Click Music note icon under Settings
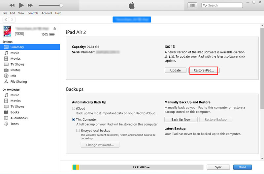Viewport: 264px width, 174px height. coord(6,53)
